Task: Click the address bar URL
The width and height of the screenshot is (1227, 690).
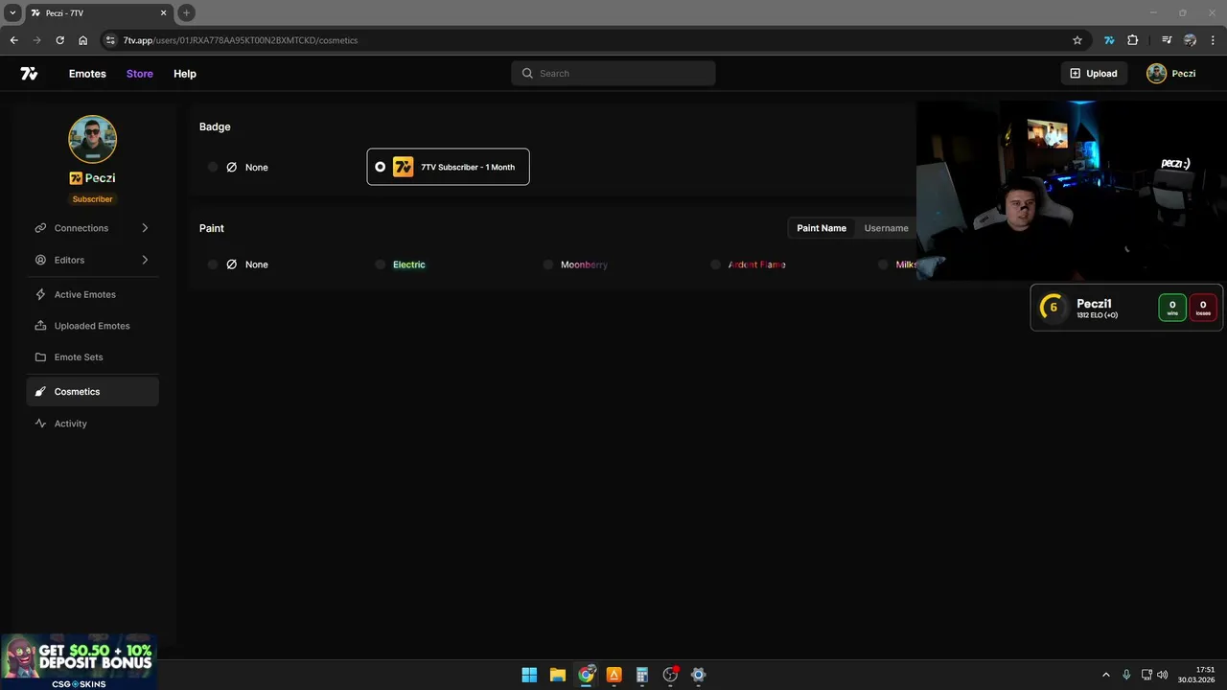Action: pyautogui.click(x=241, y=40)
